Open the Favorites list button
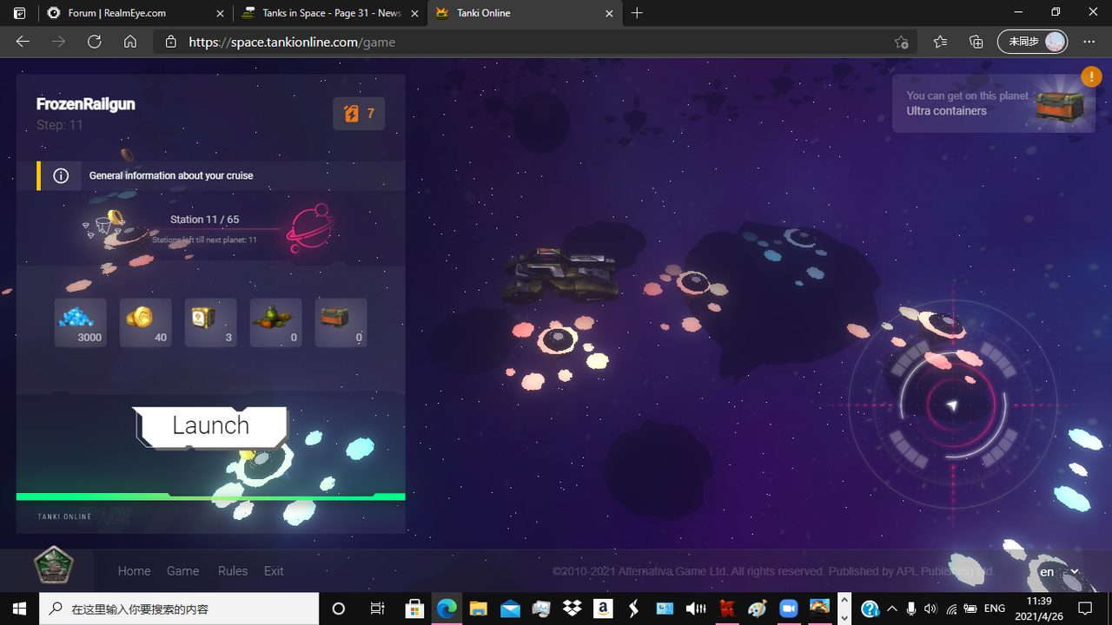1112x625 pixels. point(940,42)
